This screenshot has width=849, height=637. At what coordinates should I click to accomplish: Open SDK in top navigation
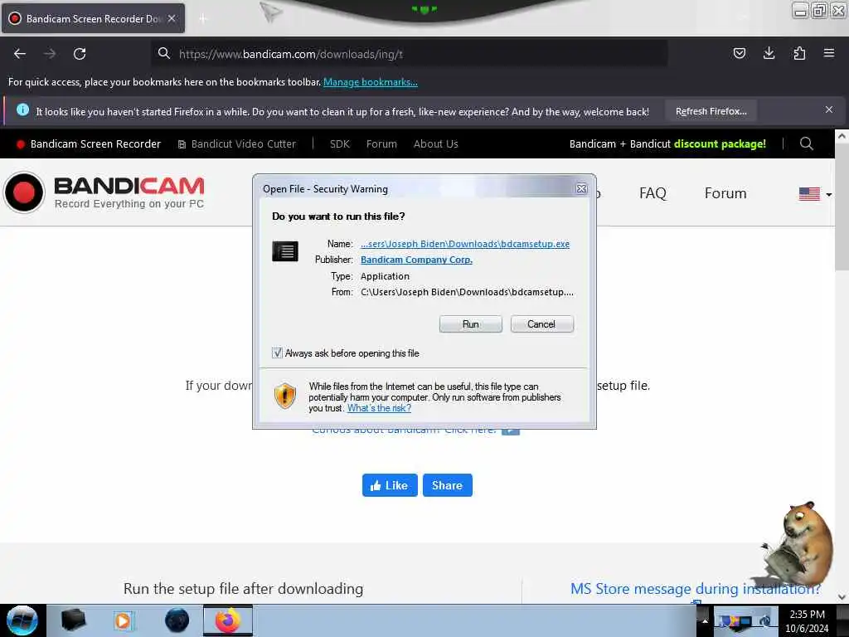(339, 144)
